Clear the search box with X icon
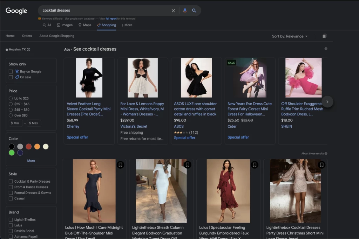Viewport: 359px width, 239px height. 173,10
